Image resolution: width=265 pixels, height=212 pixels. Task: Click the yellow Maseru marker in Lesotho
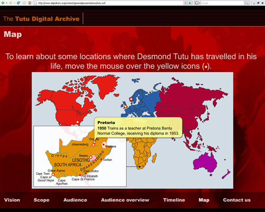[x=91, y=157]
